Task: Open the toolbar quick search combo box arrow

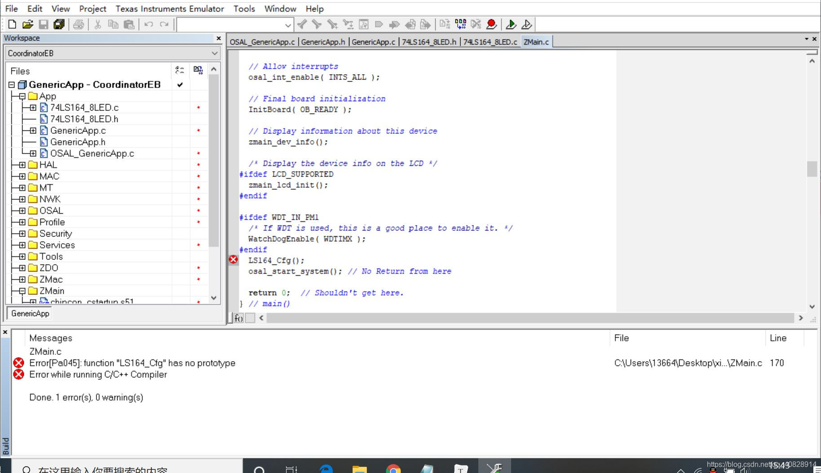Action: tap(288, 25)
